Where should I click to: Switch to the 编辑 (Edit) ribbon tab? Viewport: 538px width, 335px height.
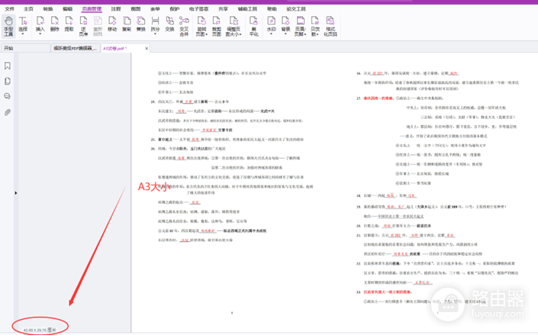pyautogui.click(x=68, y=8)
